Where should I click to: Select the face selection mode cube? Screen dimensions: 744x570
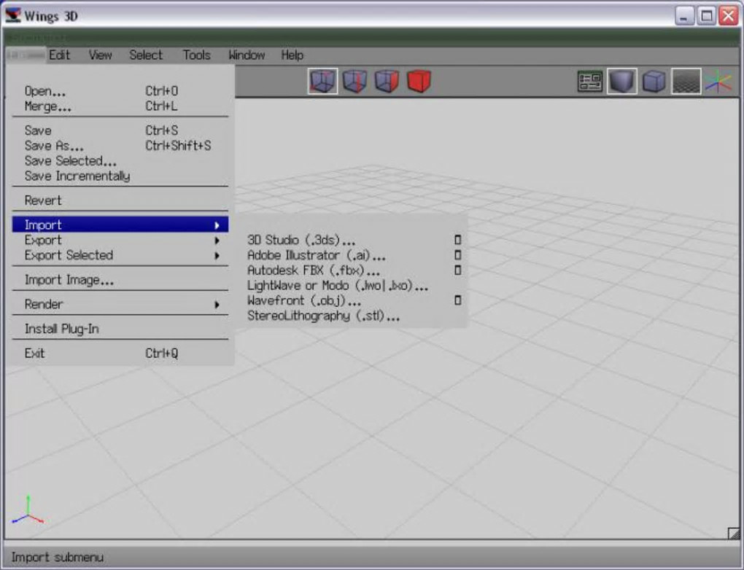pyautogui.click(x=387, y=81)
